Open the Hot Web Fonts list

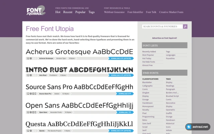coord(148,62)
